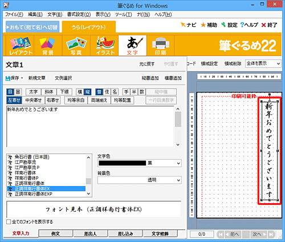
Task: Select 中央寄せ center alignment
Action: 34,100
